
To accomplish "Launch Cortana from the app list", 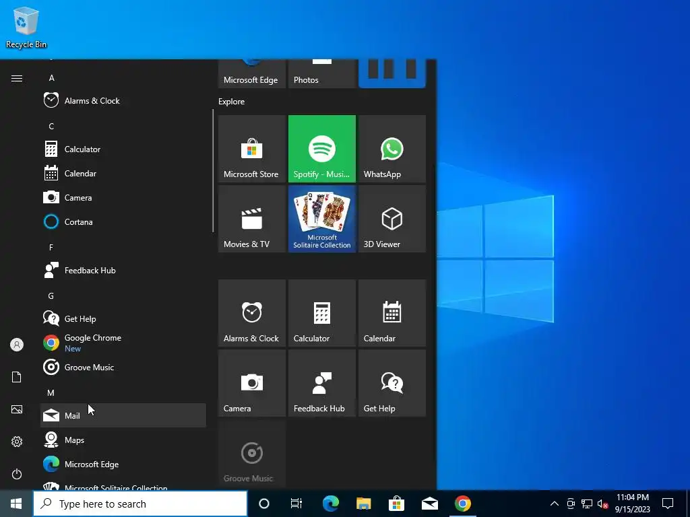I will coord(123,221).
